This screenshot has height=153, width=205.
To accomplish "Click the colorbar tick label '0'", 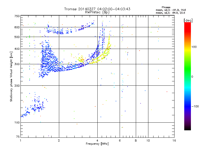I will pyautogui.click(x=192, y=76).
